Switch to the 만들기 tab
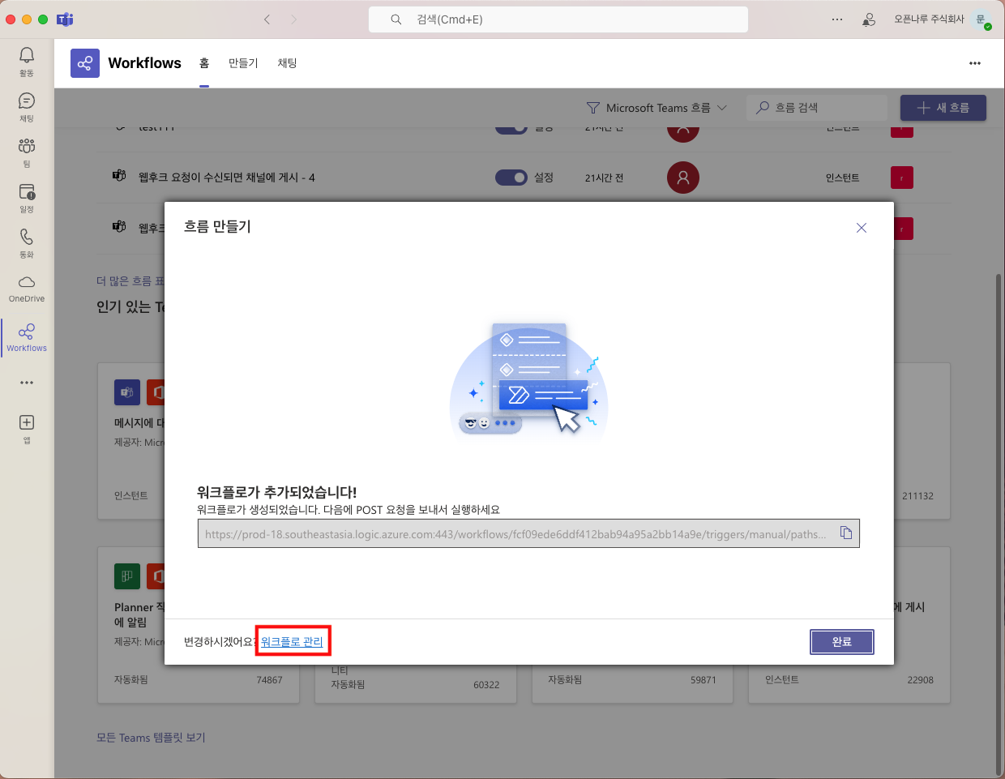 [x=242, y=63]
